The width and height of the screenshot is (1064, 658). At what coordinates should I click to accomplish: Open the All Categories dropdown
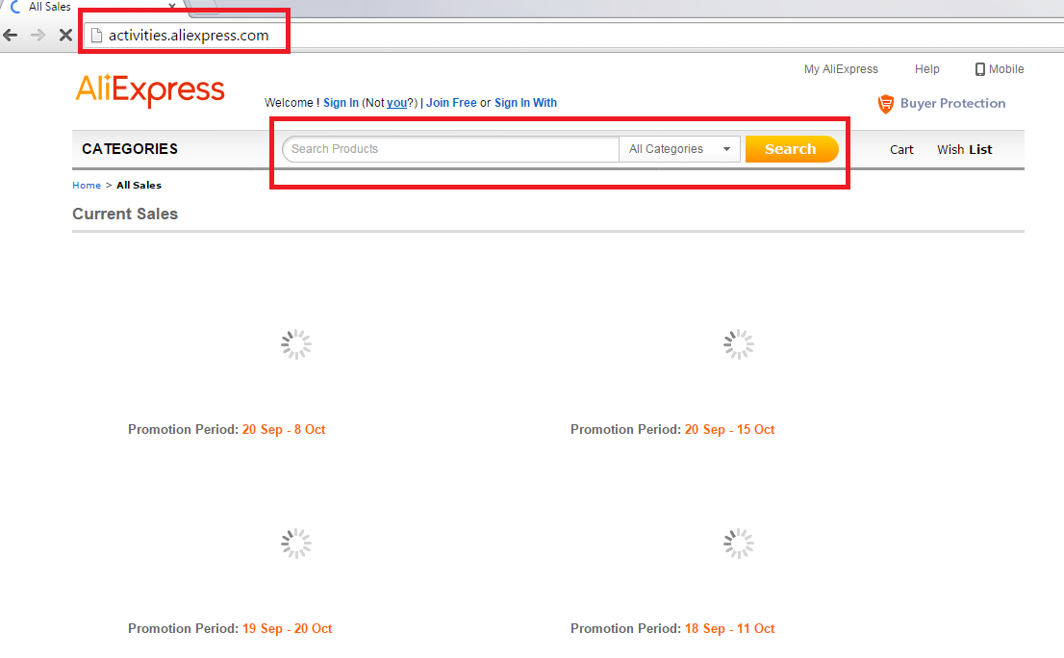pos(679,149)
